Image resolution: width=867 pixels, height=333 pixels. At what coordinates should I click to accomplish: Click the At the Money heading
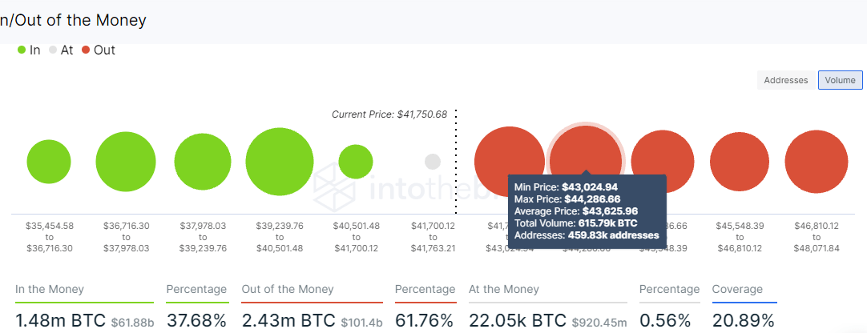504,289
